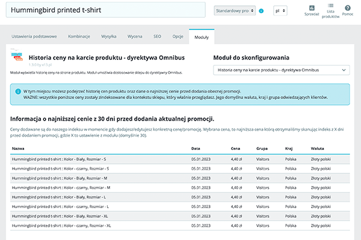Click Złoty polski in the Biały L row
The image size is (361, 240).
click(x=321, y=197)
